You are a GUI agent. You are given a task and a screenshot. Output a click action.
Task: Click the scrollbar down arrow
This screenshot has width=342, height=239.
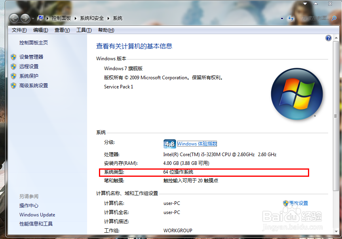pyautogui.click(x=336, y=231)
